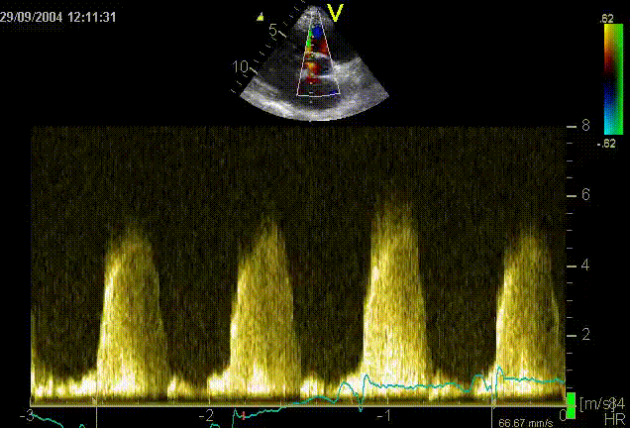630x428 pixels.
Task: Click the 2 mark on velocity scale
Action: click(585, 335)
